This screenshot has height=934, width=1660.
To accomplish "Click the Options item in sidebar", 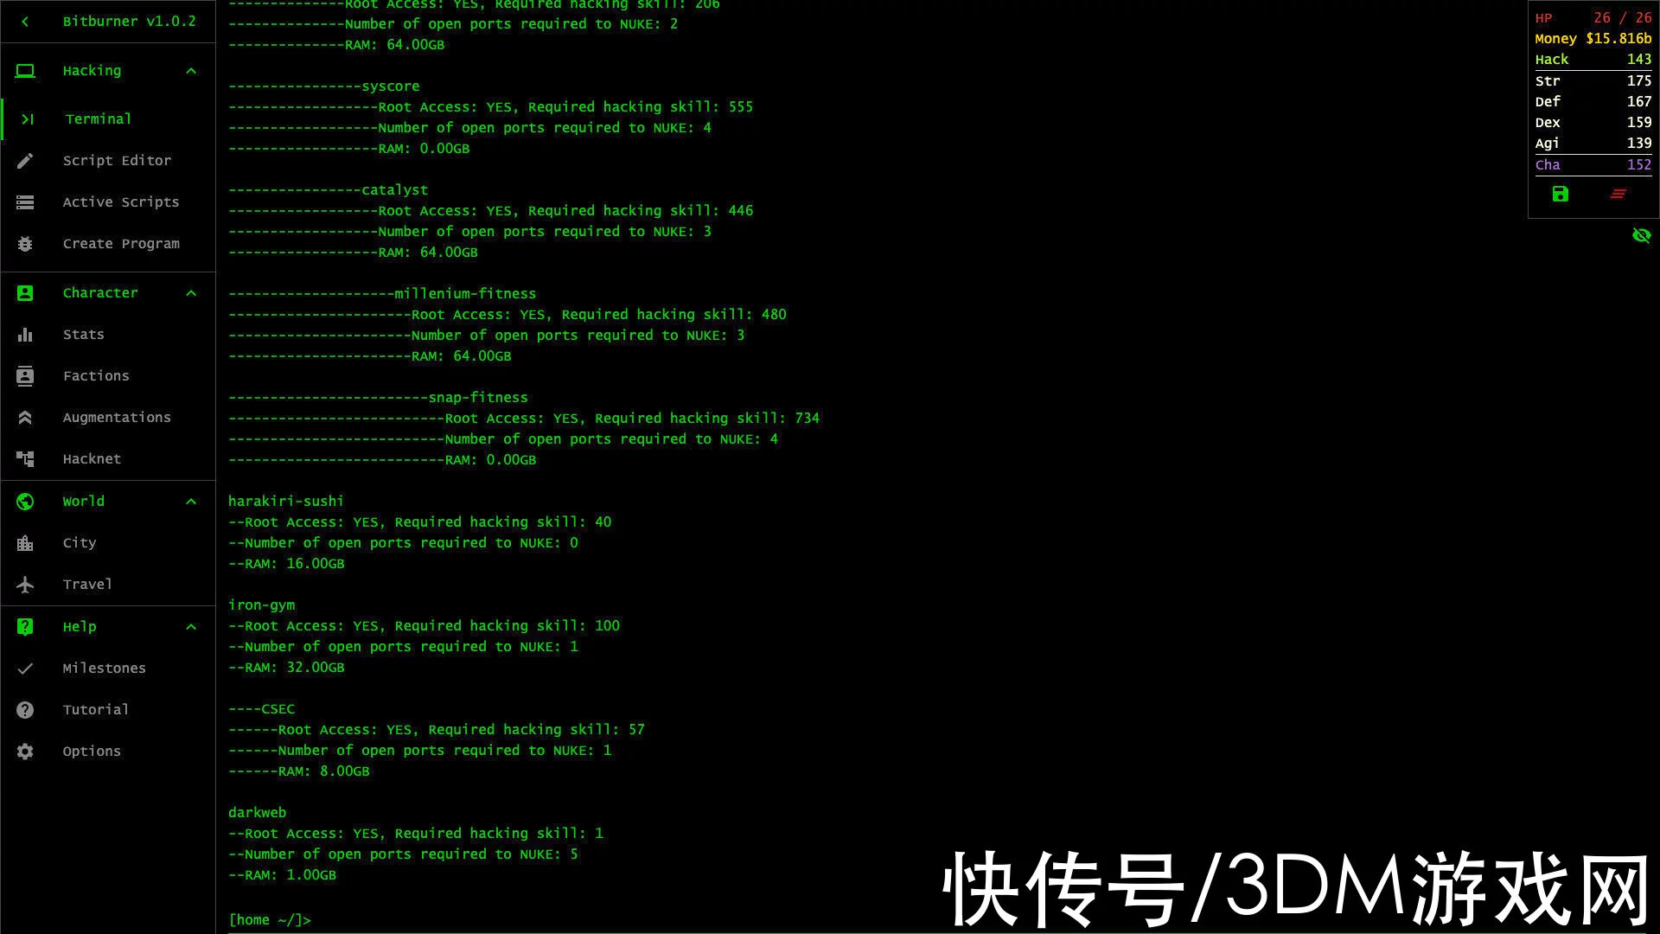I will (x=91, y=751).
